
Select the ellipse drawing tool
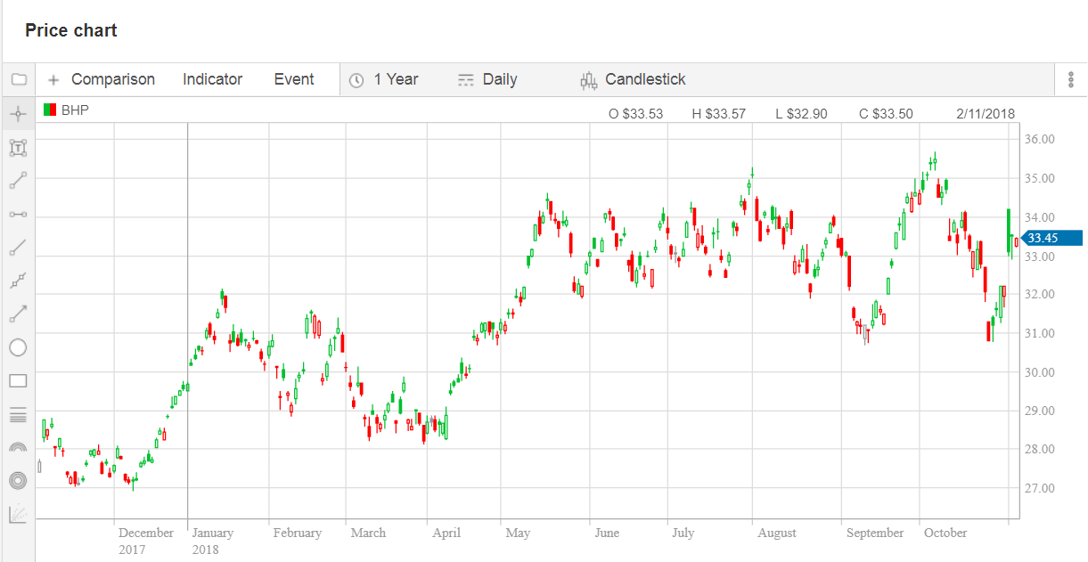pyautogui.click(x=18, y=347)
